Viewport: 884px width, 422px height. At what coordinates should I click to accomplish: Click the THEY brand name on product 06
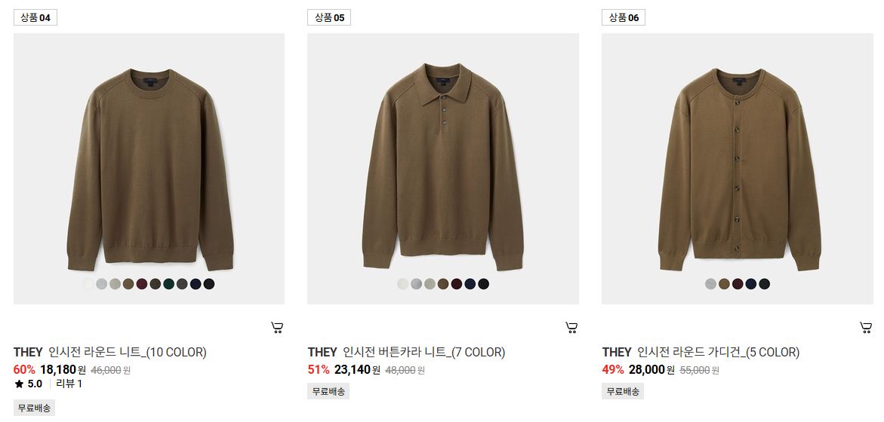pyautogui.click(x=616, y=353)
